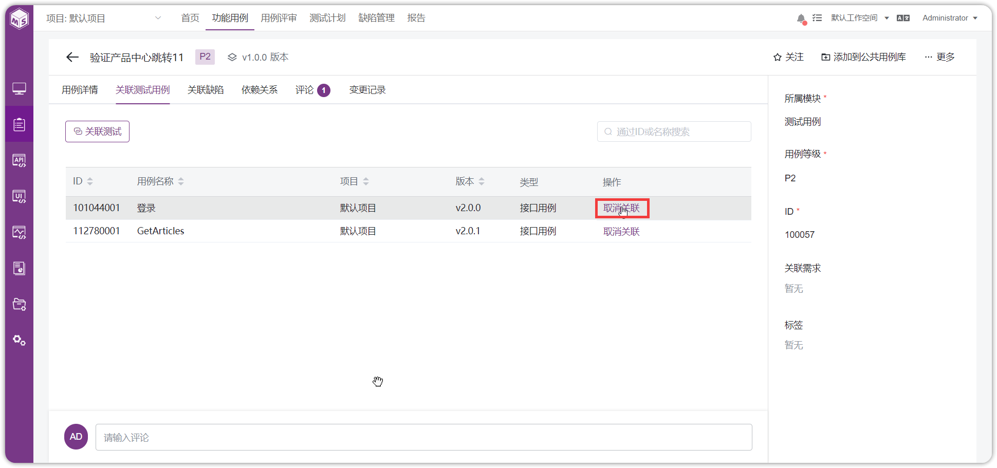This screenshot has width=997, height=468.
Task: Open the task list icon
Action: [817, 18]
